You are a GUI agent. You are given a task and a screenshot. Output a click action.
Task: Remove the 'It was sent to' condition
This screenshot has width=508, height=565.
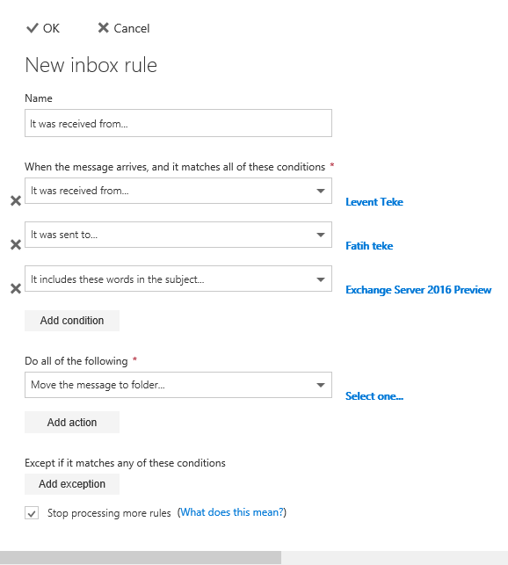point(16,244)
